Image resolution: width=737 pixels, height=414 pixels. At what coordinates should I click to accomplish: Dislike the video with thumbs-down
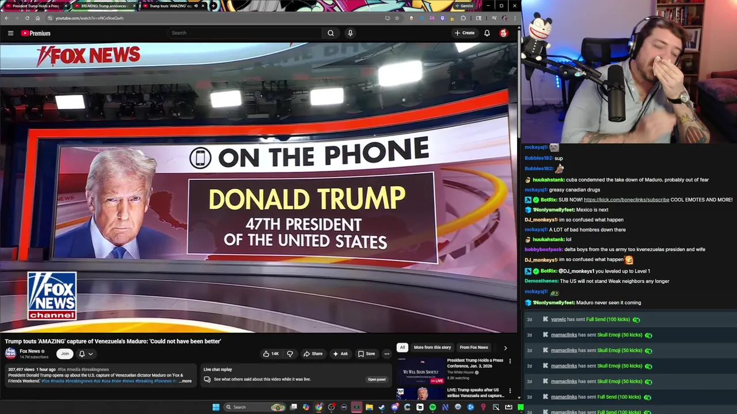tap(290, 354)
